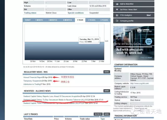Screen dimensions: 167x120
Task: Click SETSqx trading service value
Action: (134, 97)
